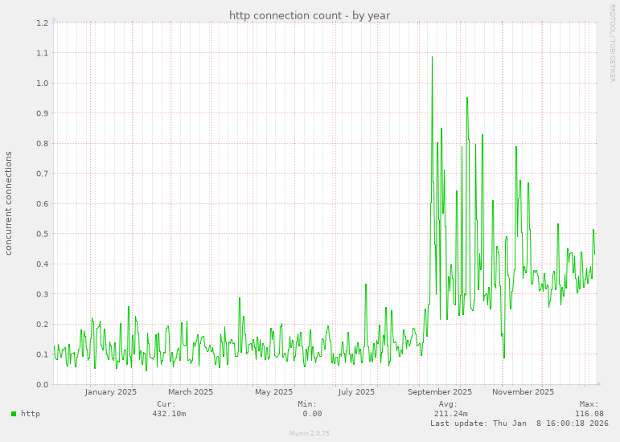The height and width of the screenshot is (442, 620).
Task: Click the "Max:" column header
Action: (589, 404)
